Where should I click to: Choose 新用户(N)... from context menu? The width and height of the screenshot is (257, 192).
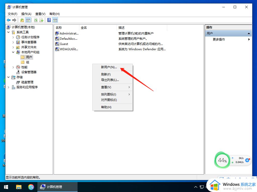(113, 67)
